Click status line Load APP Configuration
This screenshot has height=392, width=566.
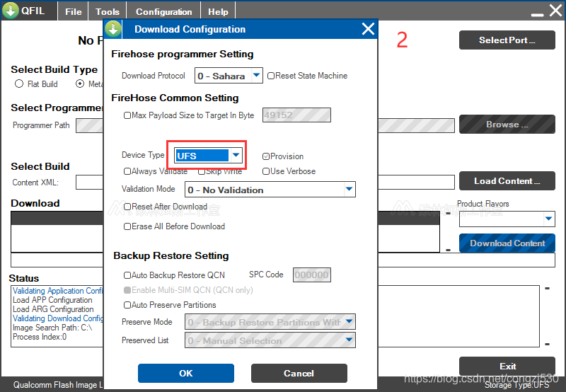[x=52, y=300]
